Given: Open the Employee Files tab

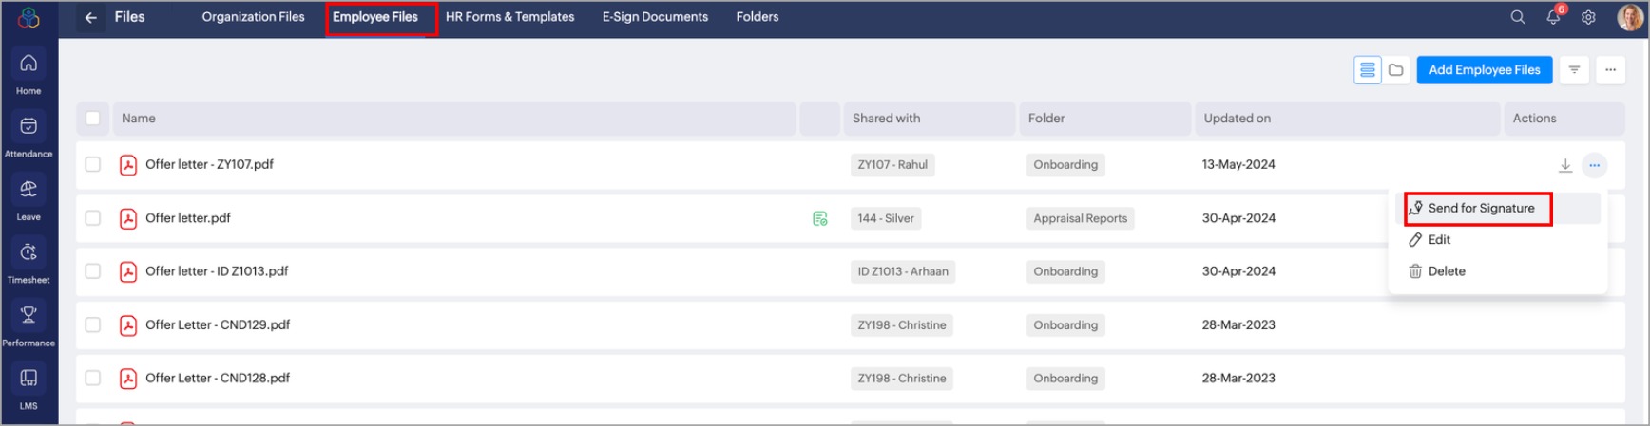Looking at the screenshot, I should [375, 17].
